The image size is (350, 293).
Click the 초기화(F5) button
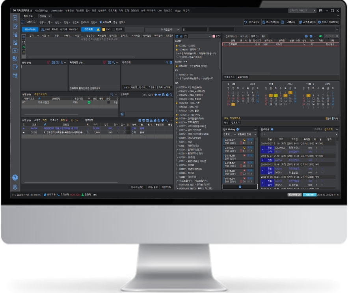click(x=252, y=22)
